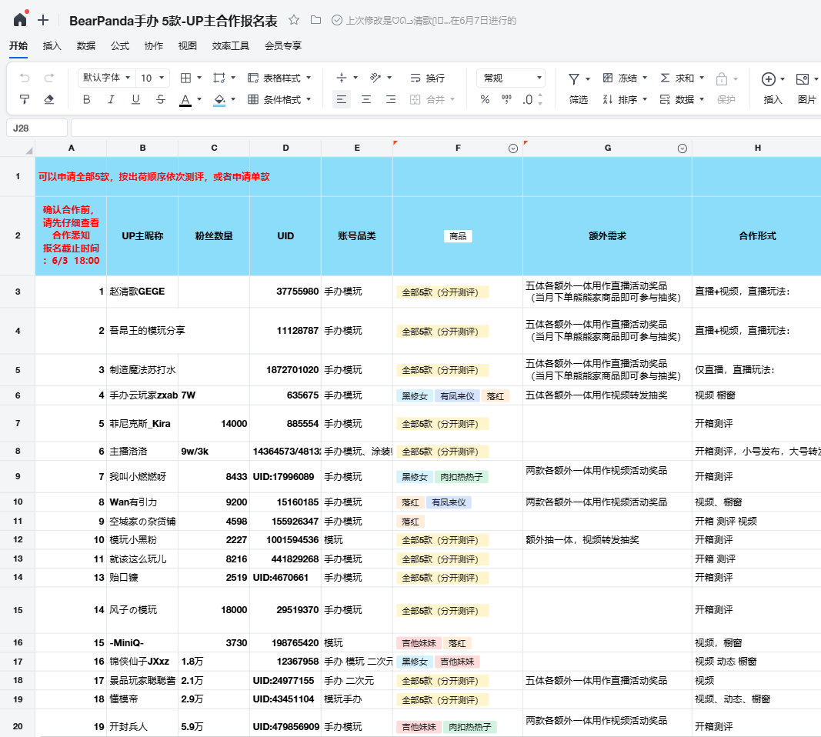The image size is (821, 737).
Task: Redo the last action
Action: (49, 78)
